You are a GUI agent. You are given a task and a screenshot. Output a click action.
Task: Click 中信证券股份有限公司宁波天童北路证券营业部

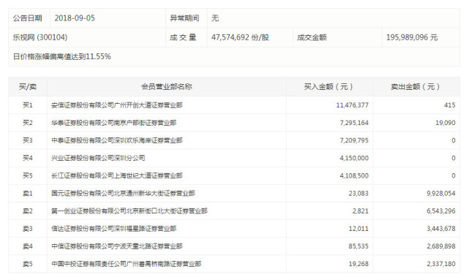tap(117, 246)
